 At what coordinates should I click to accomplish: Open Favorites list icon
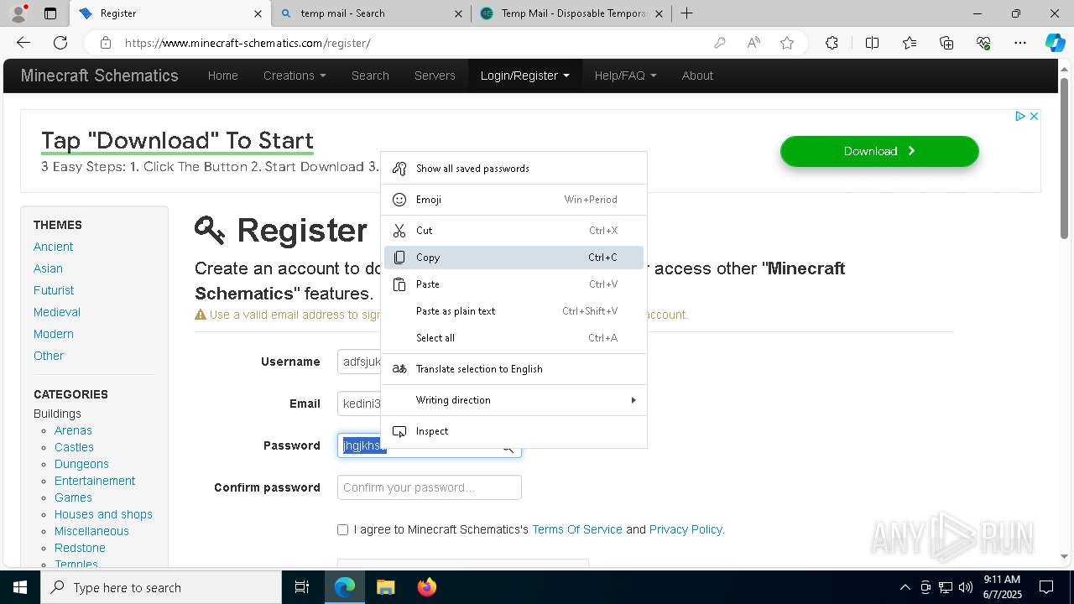tap(910, 43)
